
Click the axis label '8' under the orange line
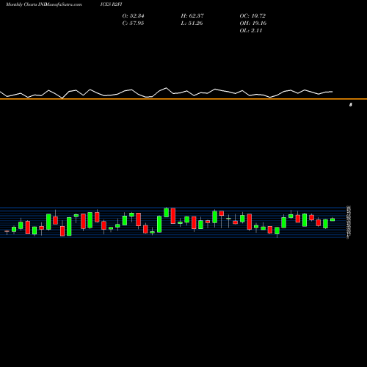351,105
